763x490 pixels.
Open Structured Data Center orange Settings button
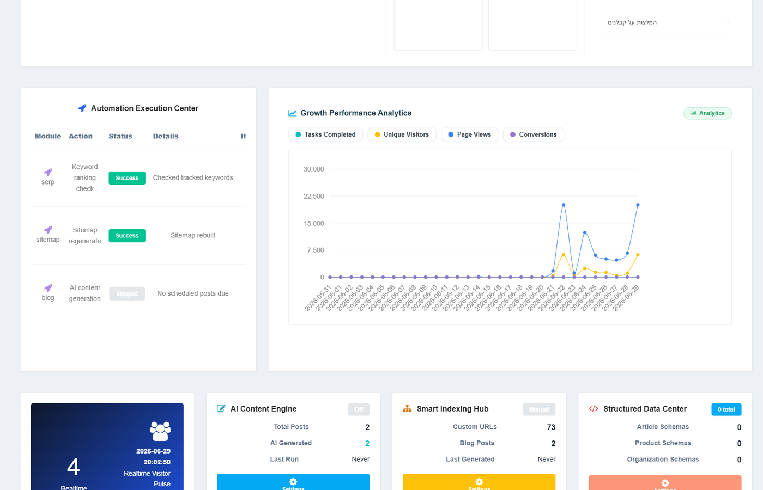pyautogui.click(x=665, y=483)
